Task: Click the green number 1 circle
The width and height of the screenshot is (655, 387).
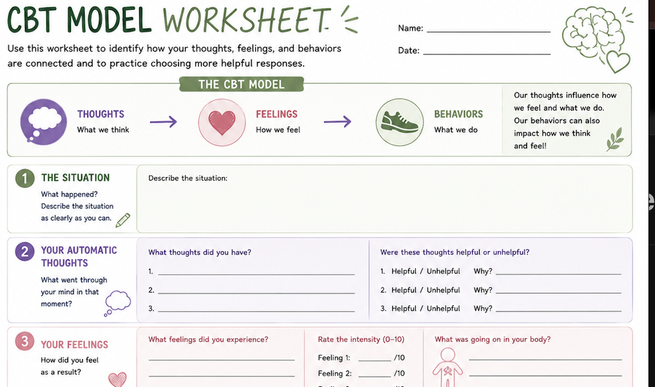Action: pos(25,179)
